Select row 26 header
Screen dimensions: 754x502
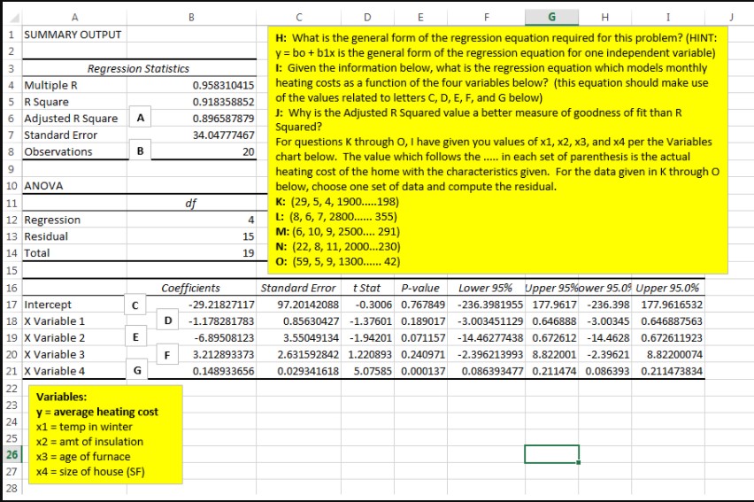pos(12,454)
